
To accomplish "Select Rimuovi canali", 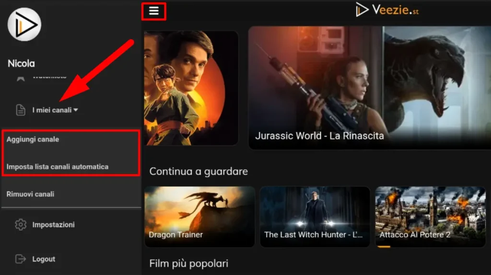I will click(30, 195).
